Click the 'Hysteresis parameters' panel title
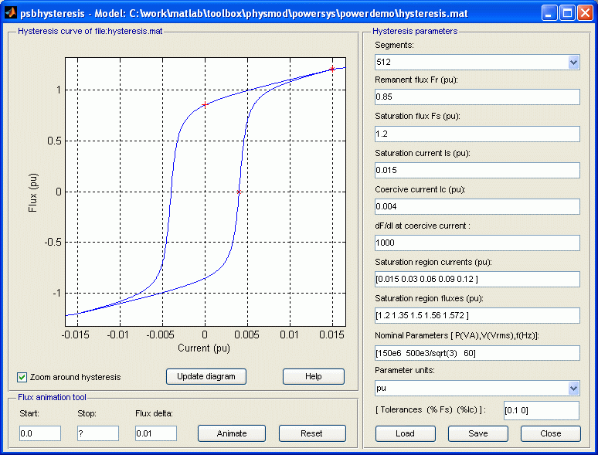598x455 pixels. pyautogui.click(x=415, y=31)
